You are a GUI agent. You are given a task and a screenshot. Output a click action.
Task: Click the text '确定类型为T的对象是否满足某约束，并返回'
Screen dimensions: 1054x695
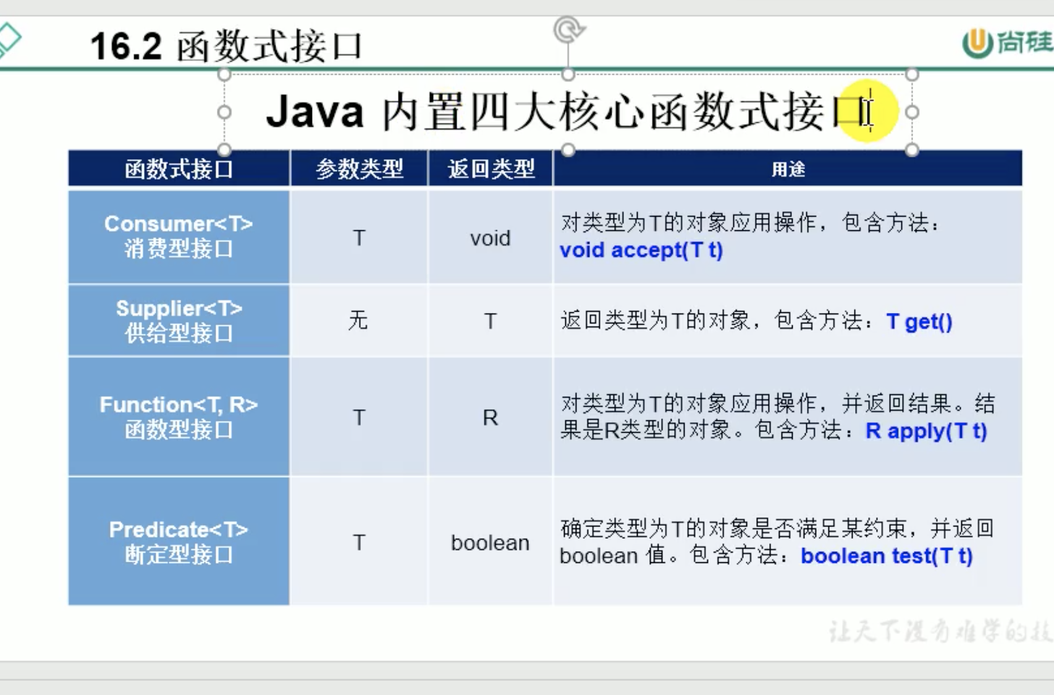pyautogui.click(x=777, y=528)
